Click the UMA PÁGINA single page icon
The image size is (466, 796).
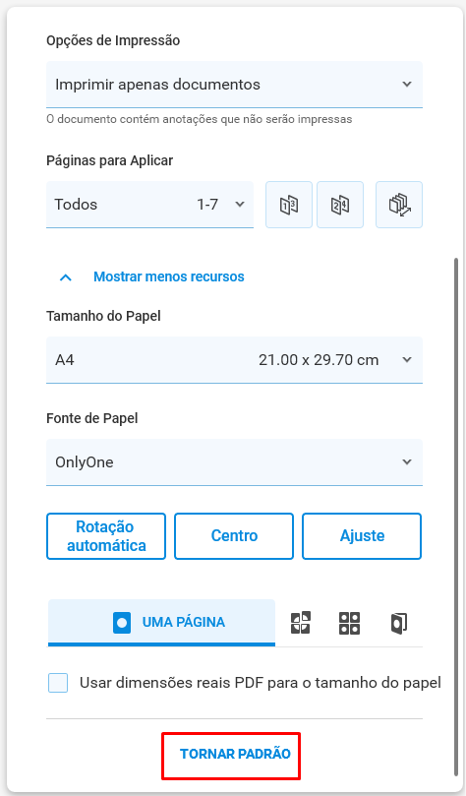click(122, 623)
